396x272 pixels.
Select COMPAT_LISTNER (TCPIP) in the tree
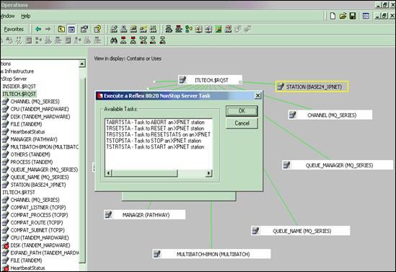pos(38,208)
